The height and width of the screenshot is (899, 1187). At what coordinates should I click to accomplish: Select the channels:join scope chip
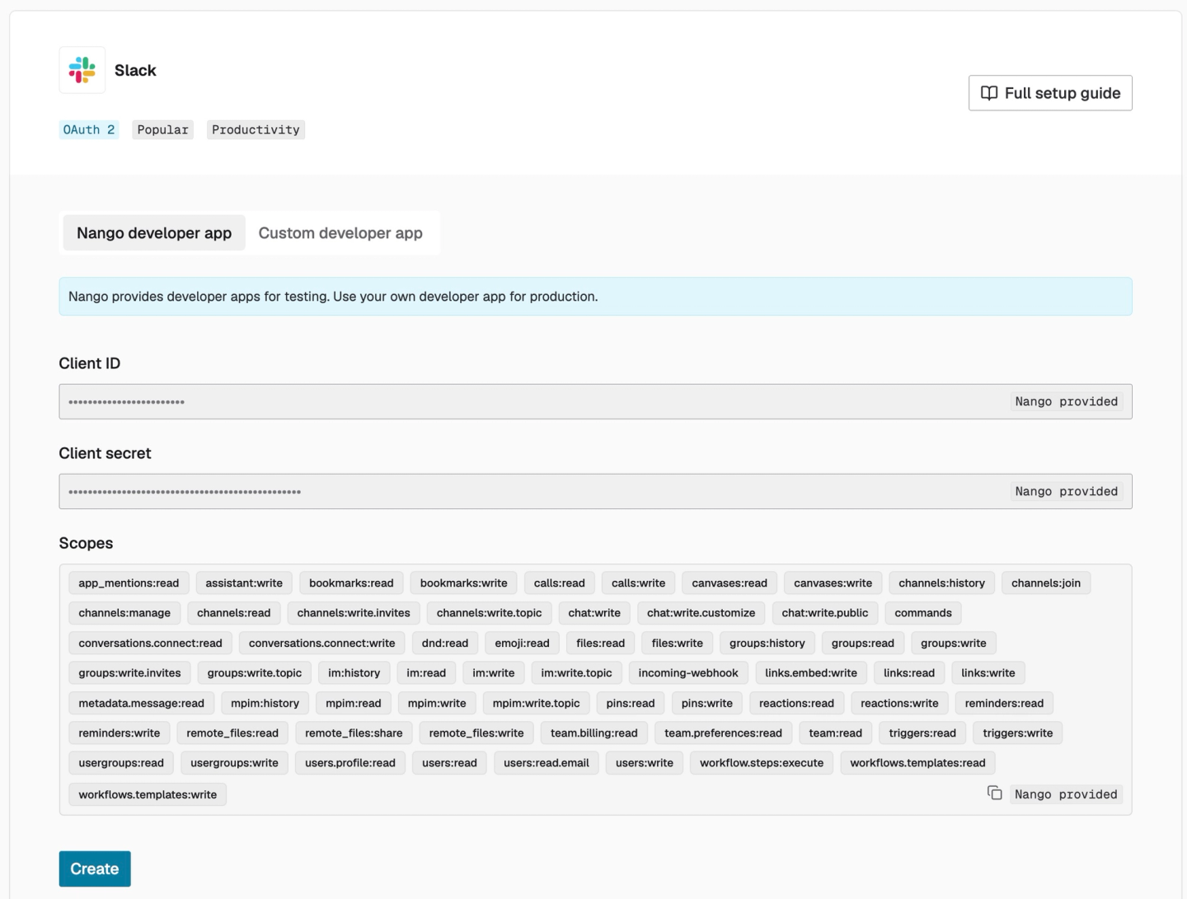pos(1046,583)
